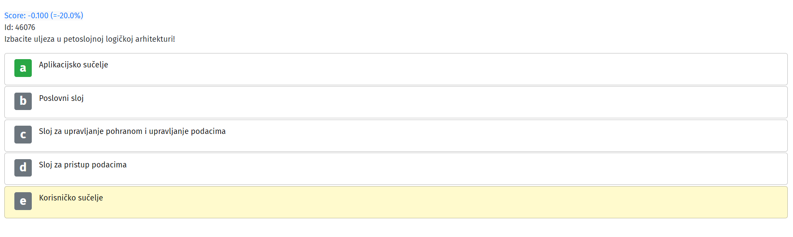Click the green letter 'a' badge
Viewport: 793px width, 237px height.
[23, 68]
